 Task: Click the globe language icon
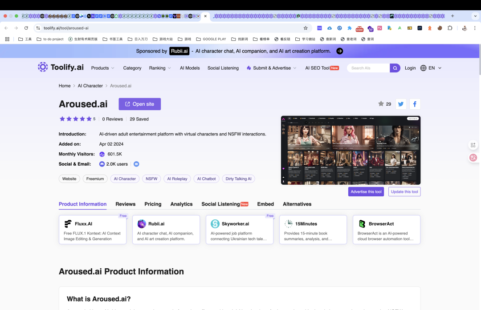(x=424, y=68)
